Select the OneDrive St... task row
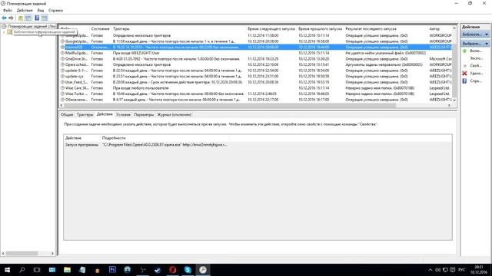The image size is (492, 276). [x=256, y=59]
